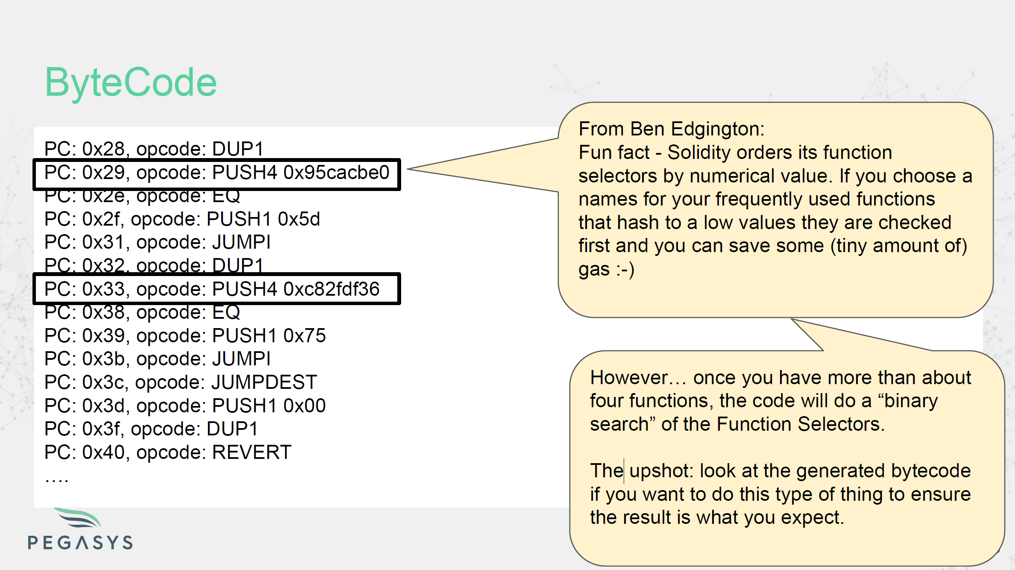Click the text 'search” of the Function Selectors.'
This screenshot has height=570, width=1015.
(737, 424)
